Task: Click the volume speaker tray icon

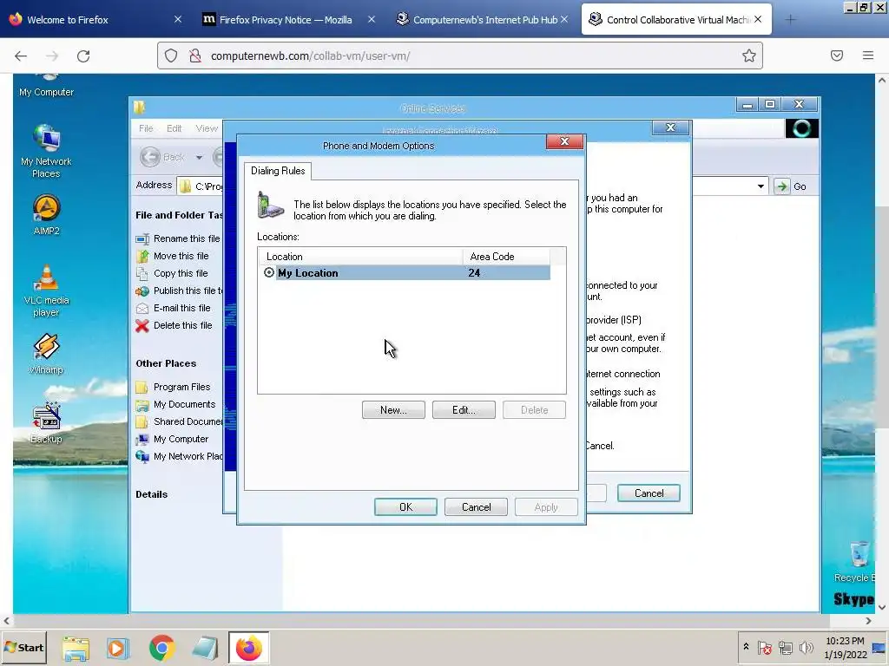Action: 806,647
